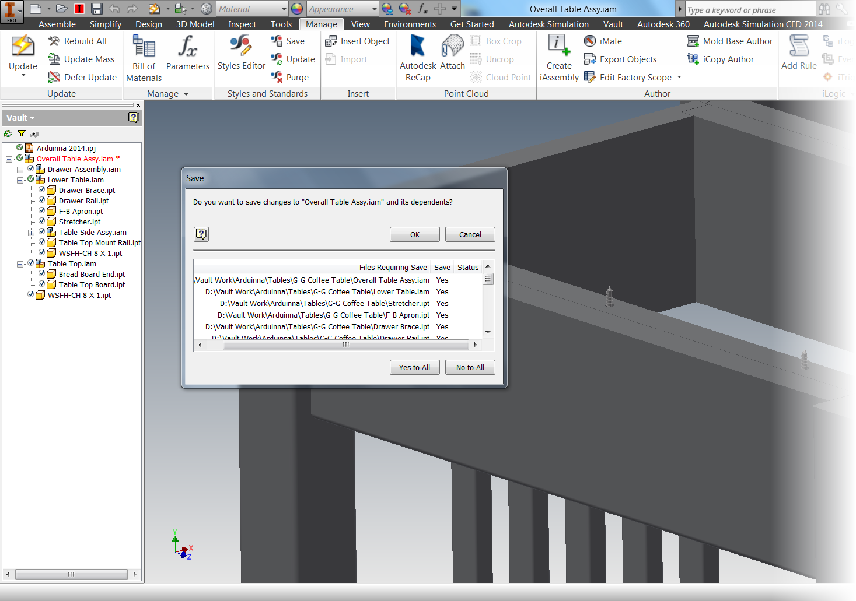This screenshot has height=601, width=856.
Task: Open the iMate authoring tool
Action: click(603, 41)
